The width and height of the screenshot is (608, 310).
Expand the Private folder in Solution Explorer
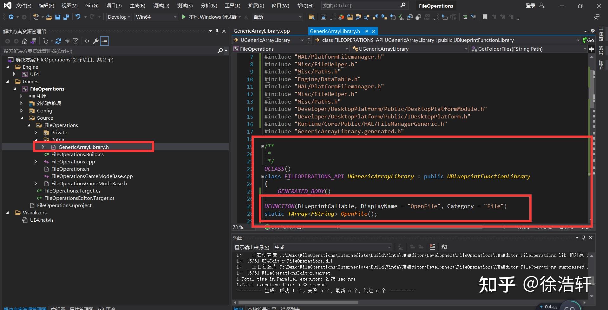click(36, 132)
